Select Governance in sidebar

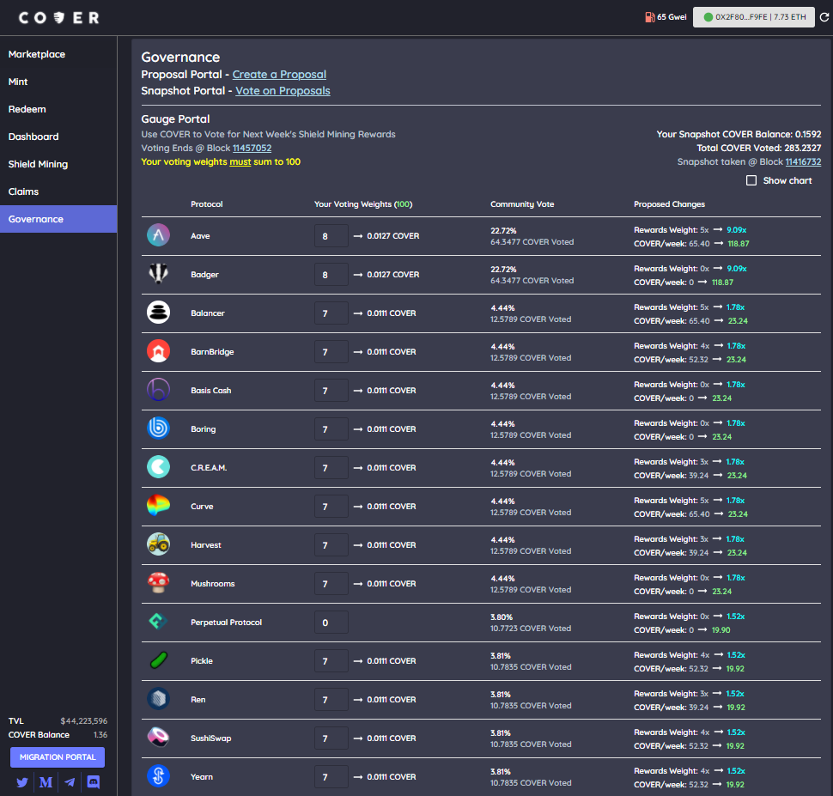(x=58, y=219)
